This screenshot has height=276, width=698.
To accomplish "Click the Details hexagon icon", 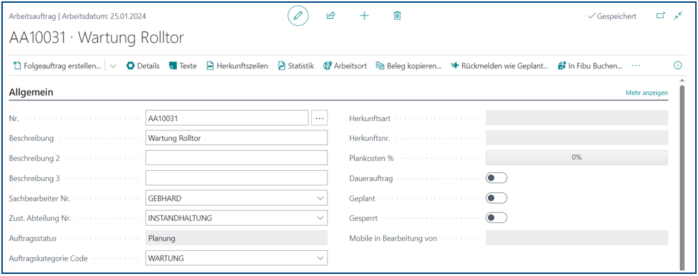I will click(x=131, y=66).
